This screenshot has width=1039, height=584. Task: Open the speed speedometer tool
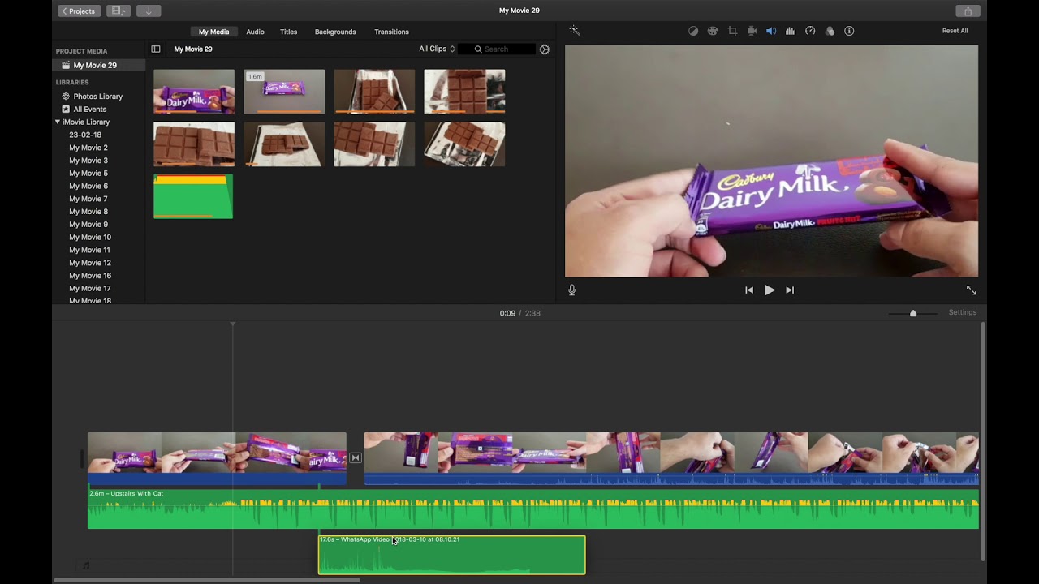click(810, 31)
